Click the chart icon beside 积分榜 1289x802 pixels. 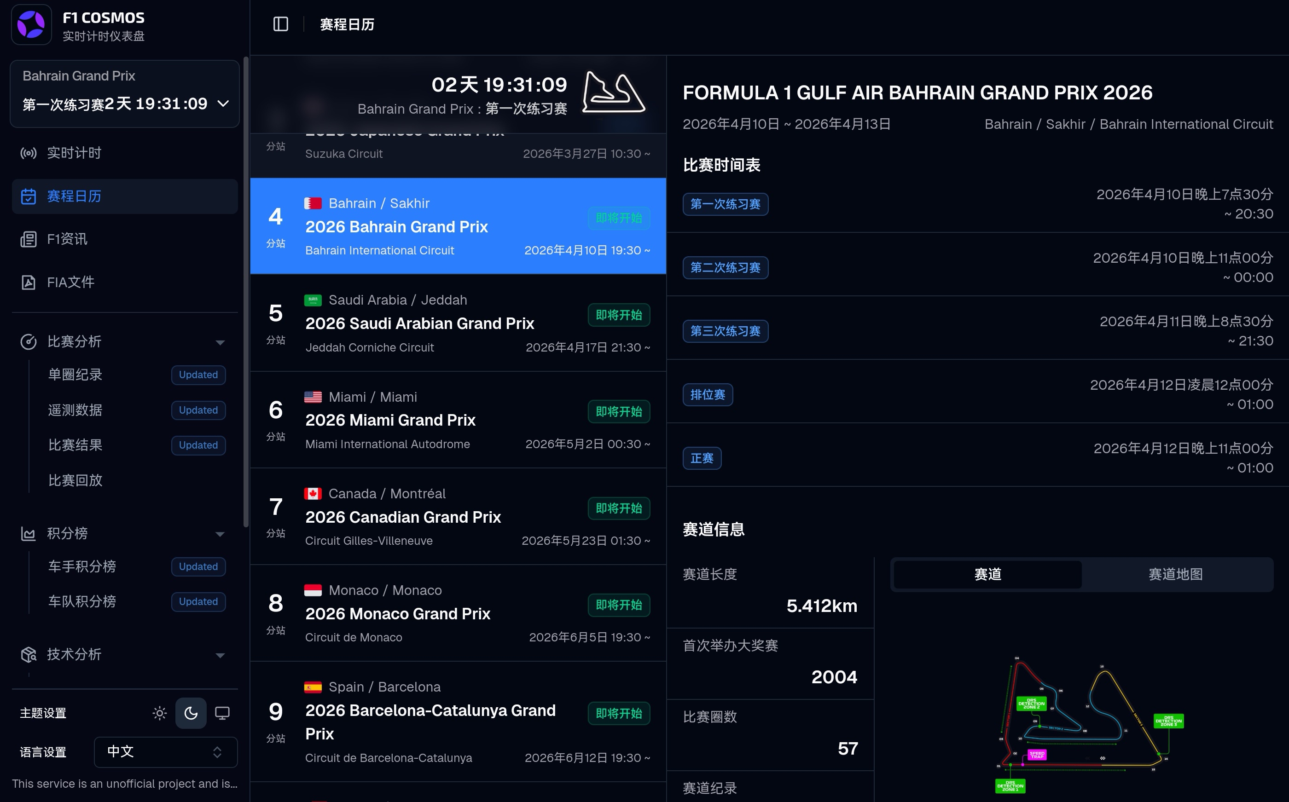pos(28,533)
